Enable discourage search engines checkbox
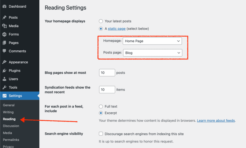The height and width of the screenshot is (148, 246). pos(101,134)
